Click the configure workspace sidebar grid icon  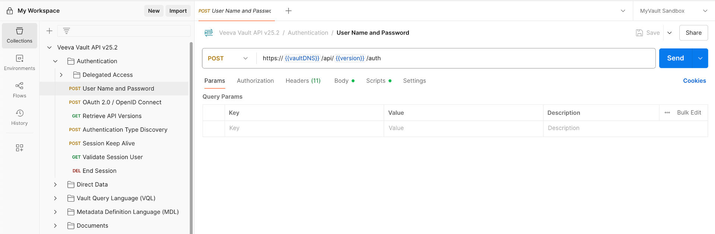pos(19,148)
